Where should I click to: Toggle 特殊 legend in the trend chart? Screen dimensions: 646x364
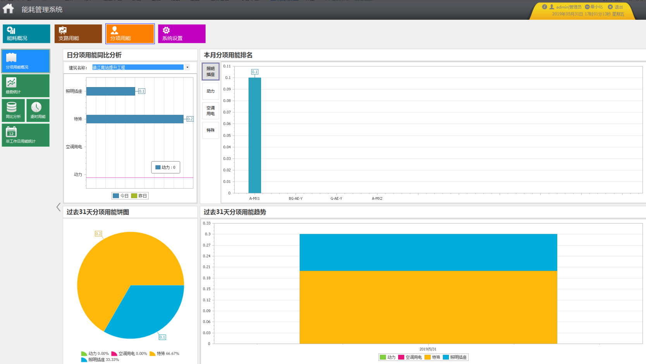[x=433, y=357]
